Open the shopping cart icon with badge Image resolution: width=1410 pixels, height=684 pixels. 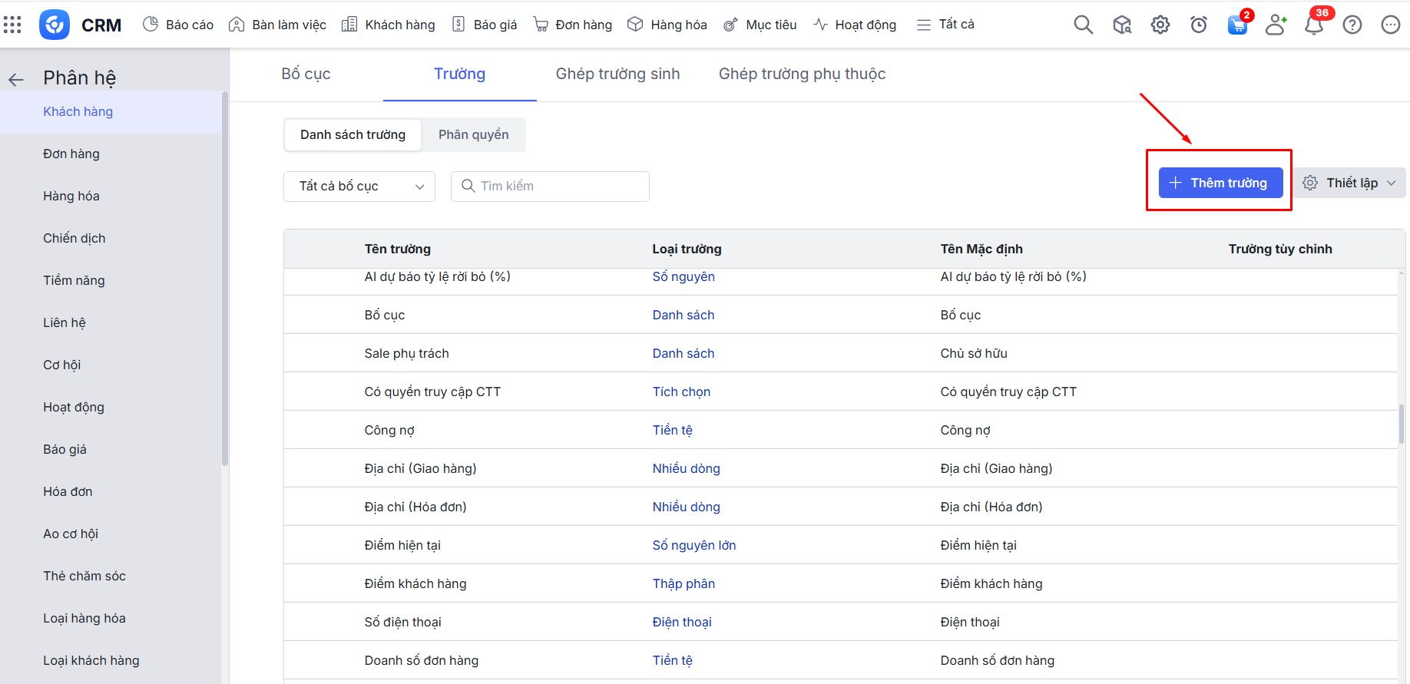coord(1237,25)
